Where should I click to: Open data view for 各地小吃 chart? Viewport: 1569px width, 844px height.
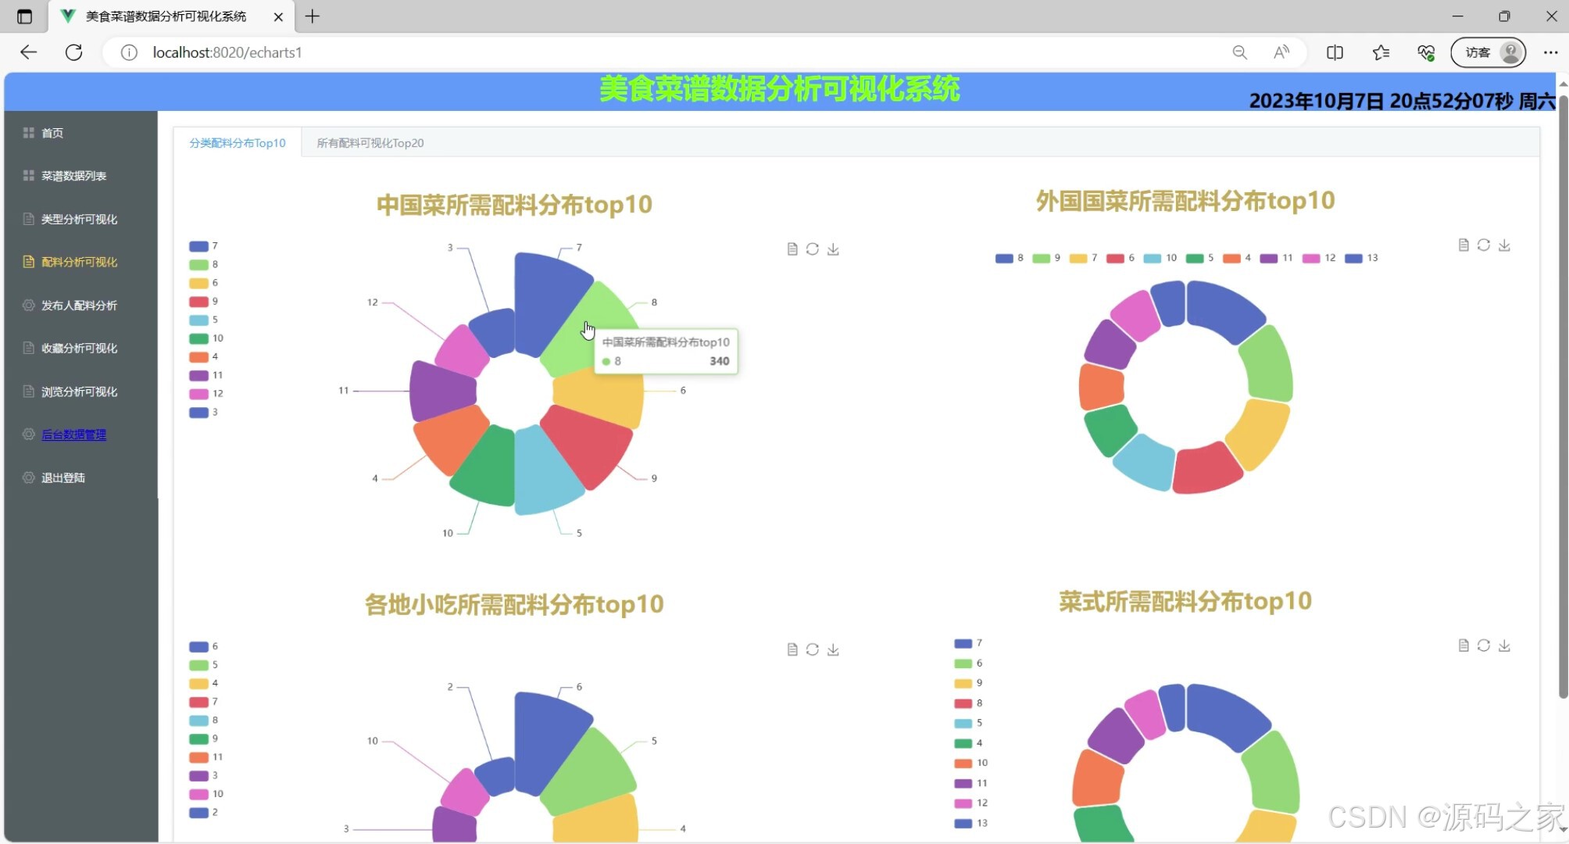pos(792,649)
